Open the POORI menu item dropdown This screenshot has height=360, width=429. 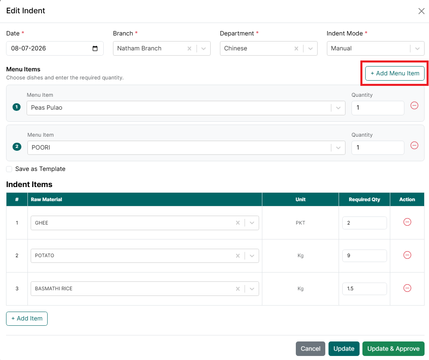click(x=338, y=148)
